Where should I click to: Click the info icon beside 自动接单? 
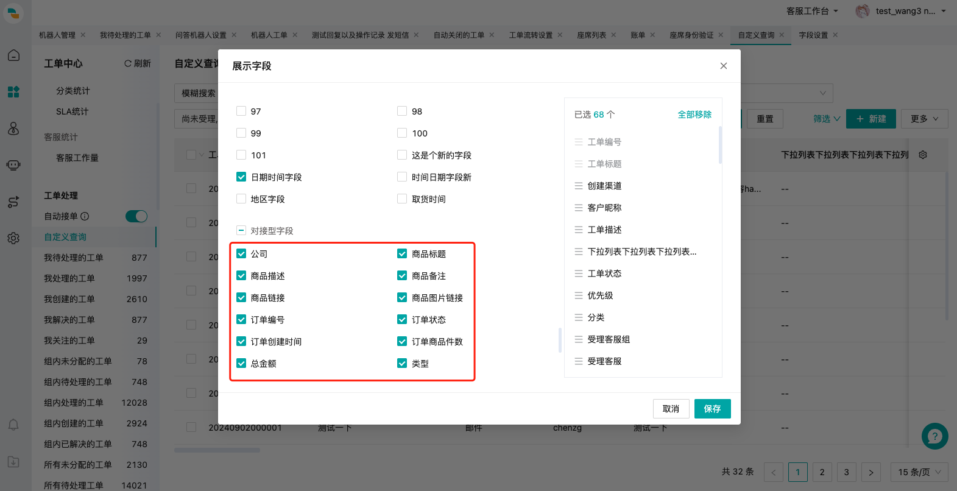[85, 216]
